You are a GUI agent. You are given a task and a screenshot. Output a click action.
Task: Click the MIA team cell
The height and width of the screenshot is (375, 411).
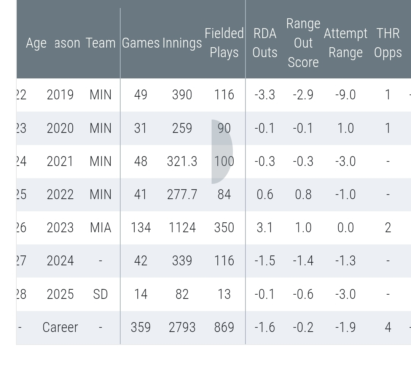[x=100, y=228]
